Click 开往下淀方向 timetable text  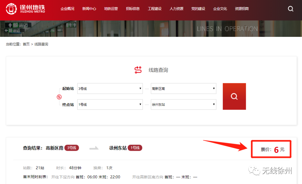click(63, 177)
